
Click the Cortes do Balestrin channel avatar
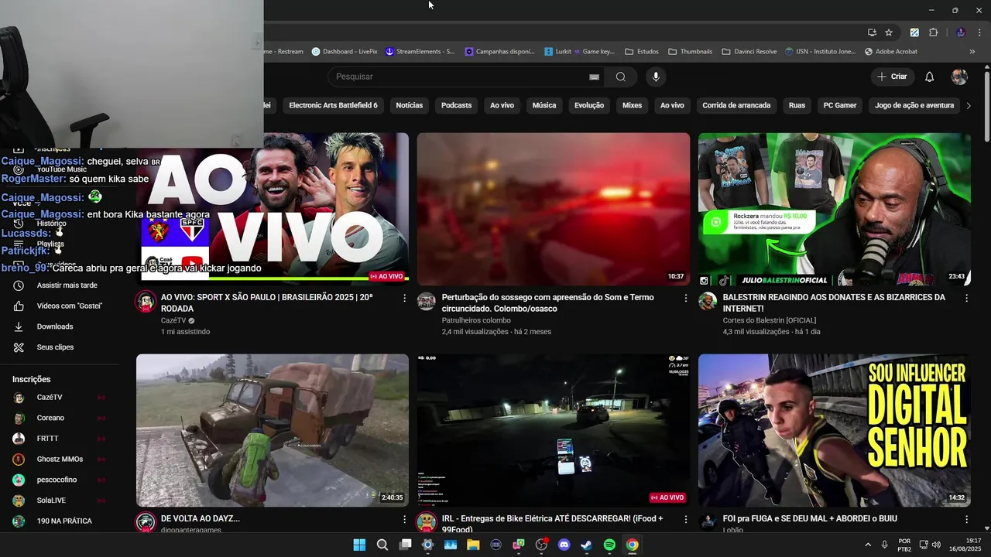tap(708, 302)
